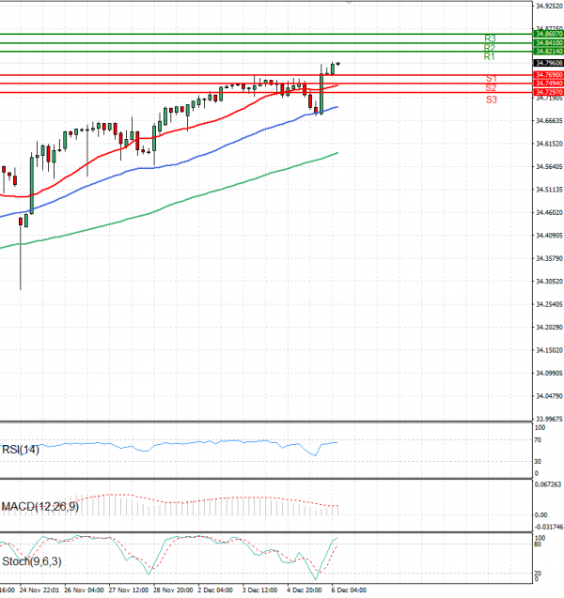Click the 34.86070 green price tag
The height and width of the screenshot is (598, 564).
pyautogui.click(x=547, y=34)
